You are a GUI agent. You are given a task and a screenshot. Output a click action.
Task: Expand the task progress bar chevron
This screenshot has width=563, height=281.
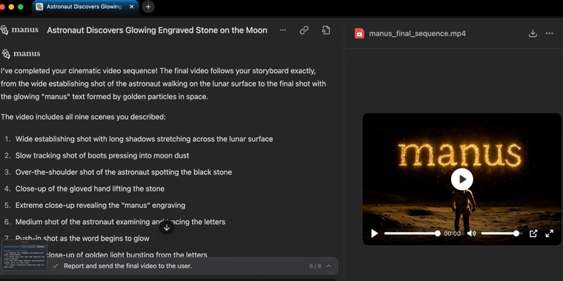(328, 266)
